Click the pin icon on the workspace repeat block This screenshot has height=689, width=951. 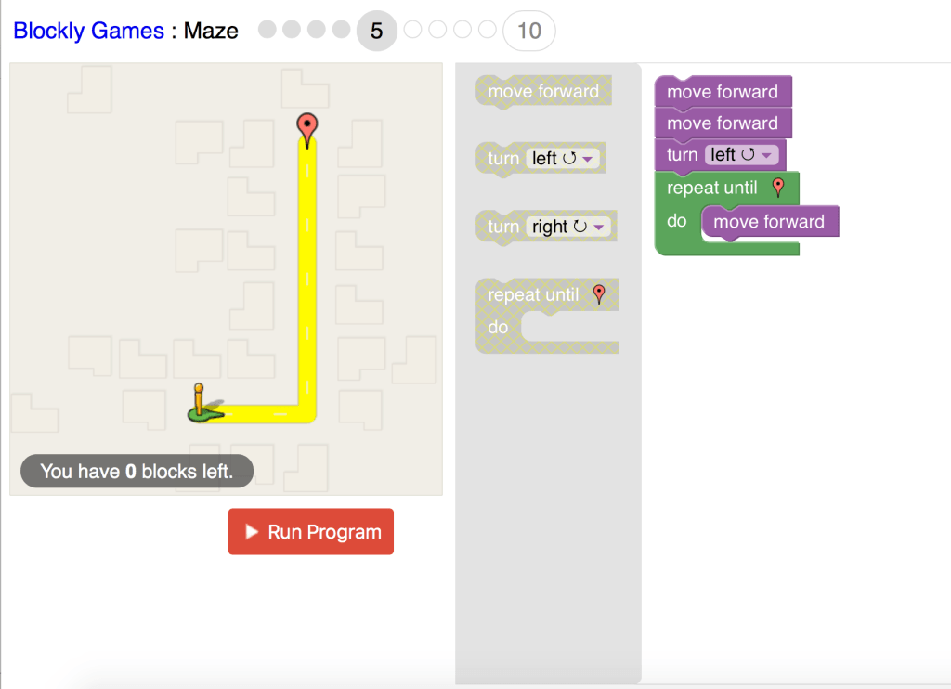778,188
